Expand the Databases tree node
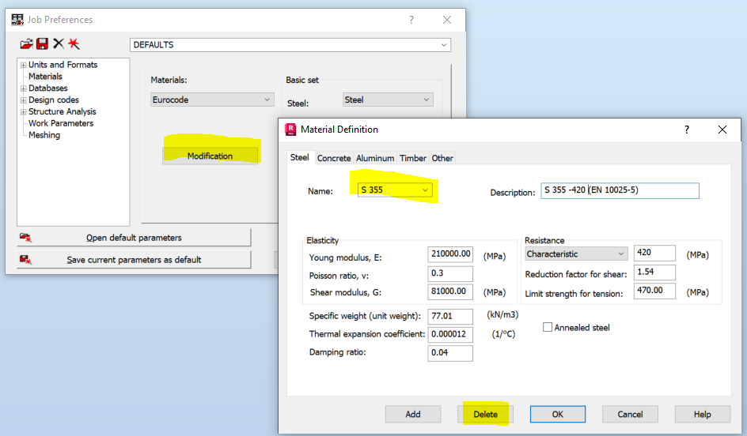Viewport: 747px width, 436px height. coord(23,88)
